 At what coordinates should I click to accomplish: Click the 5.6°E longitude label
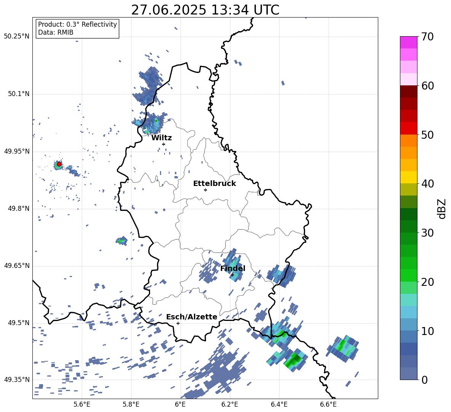[82, 404]
